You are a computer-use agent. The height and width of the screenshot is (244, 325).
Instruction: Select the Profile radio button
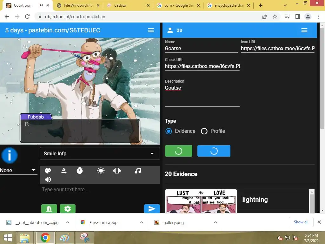point(204,131)
